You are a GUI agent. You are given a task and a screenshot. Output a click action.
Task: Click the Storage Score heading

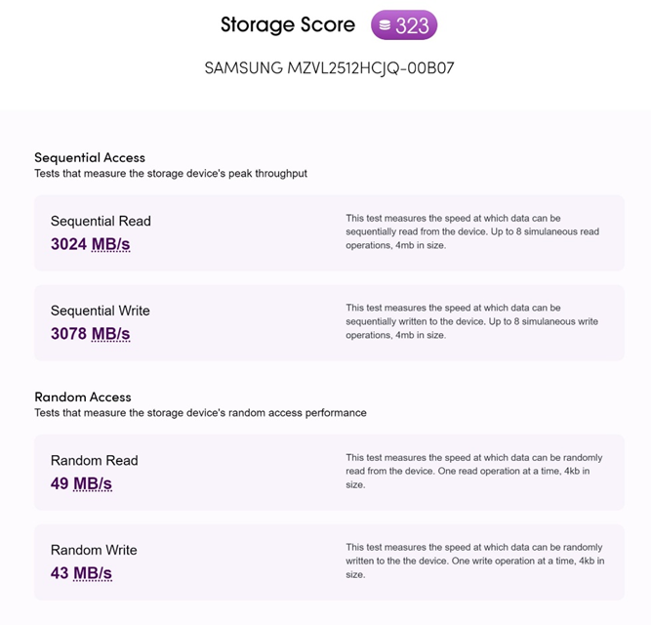pos(287,24)
